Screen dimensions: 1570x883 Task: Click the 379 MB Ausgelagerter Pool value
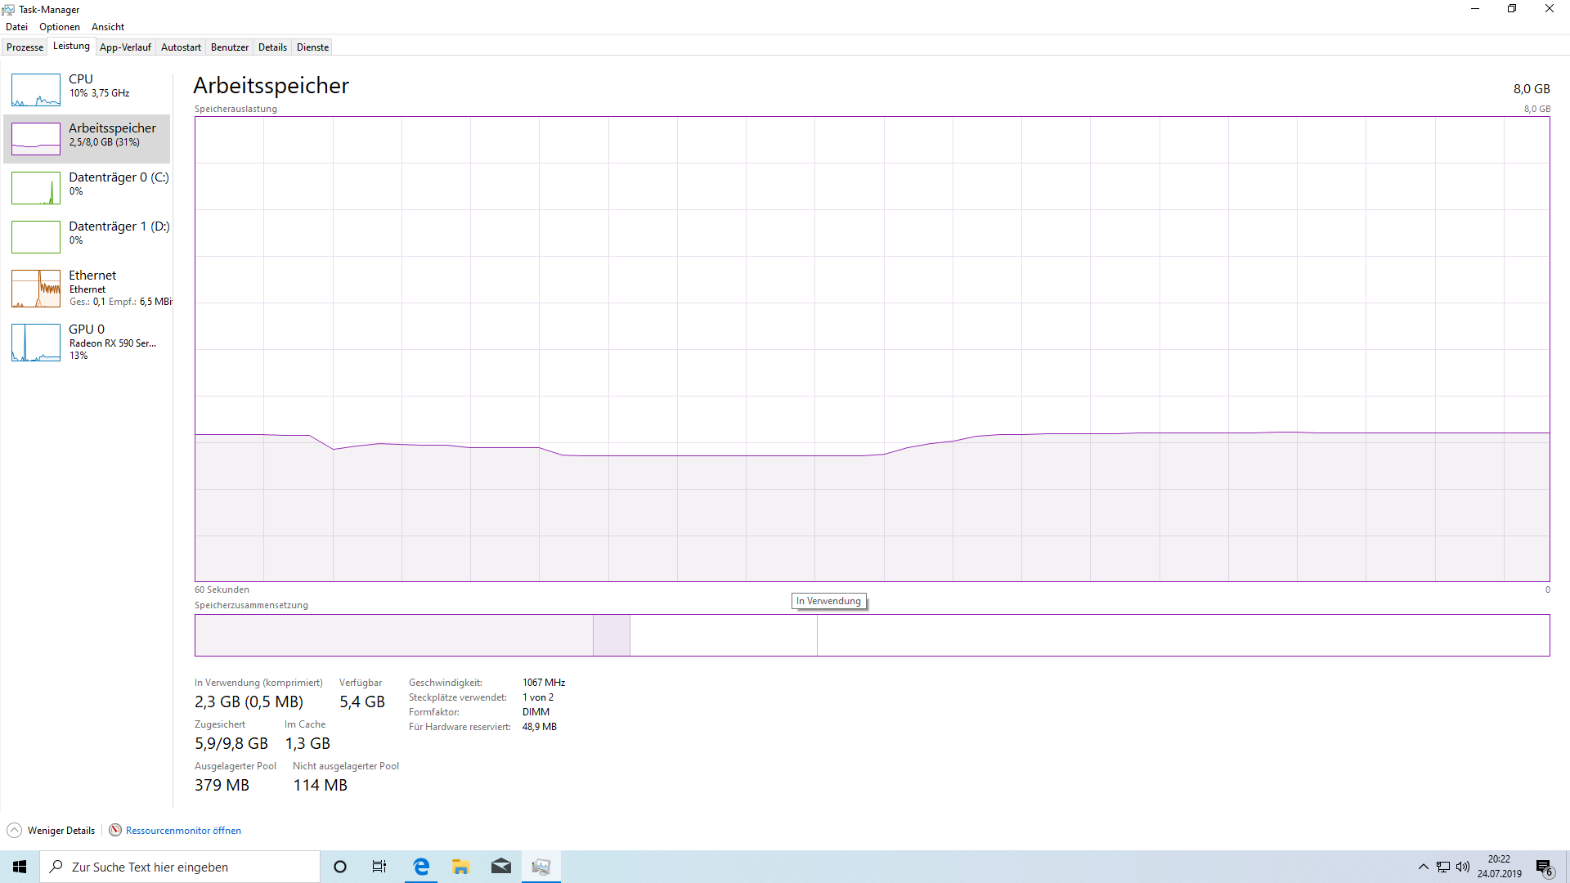(x=222, y=785)
